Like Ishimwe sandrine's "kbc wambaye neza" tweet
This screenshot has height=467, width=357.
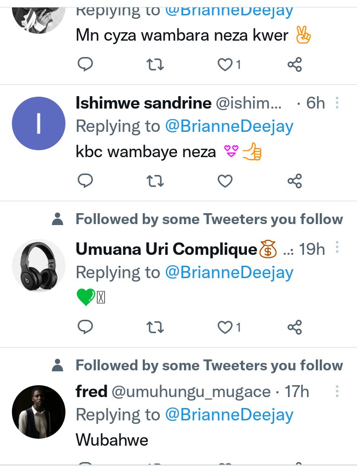[x=225, y=181]
